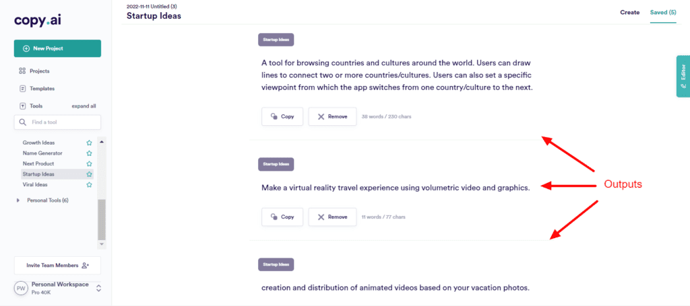Open the Personal Workspace switcher chevrons
This screenshot has width=690, height=306.
(98, 288)
